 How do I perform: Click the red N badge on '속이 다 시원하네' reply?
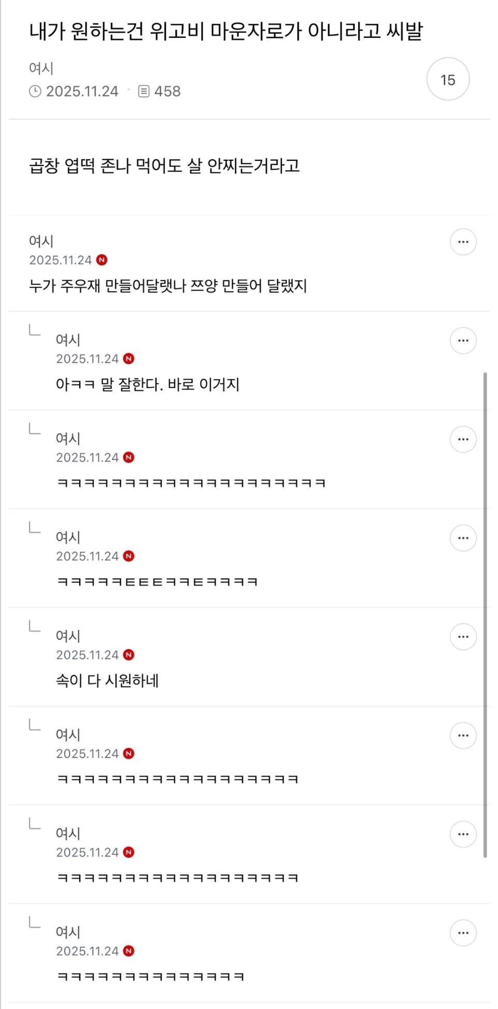[129, 655]
